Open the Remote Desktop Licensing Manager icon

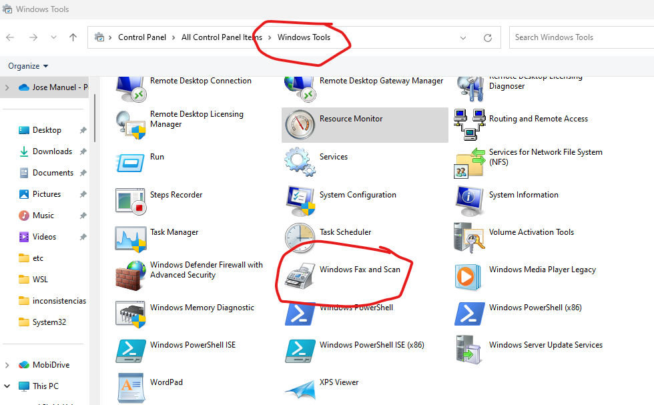coord(131,125)
